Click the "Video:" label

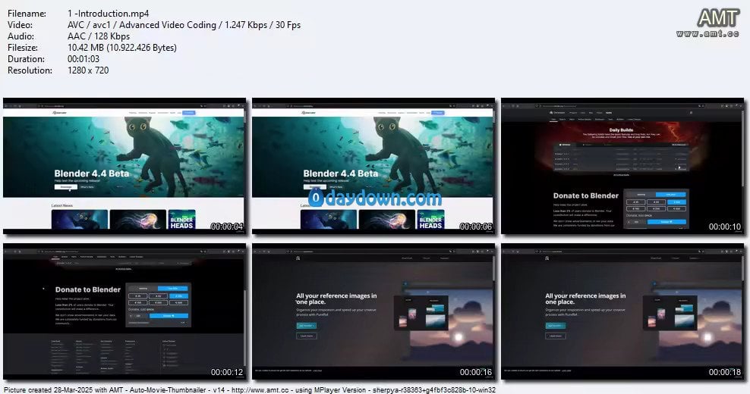click(x=20, y=25)
